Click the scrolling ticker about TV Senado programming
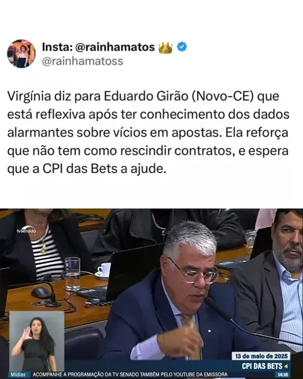This screenshot has height=379, width=303. coord(130,375)
